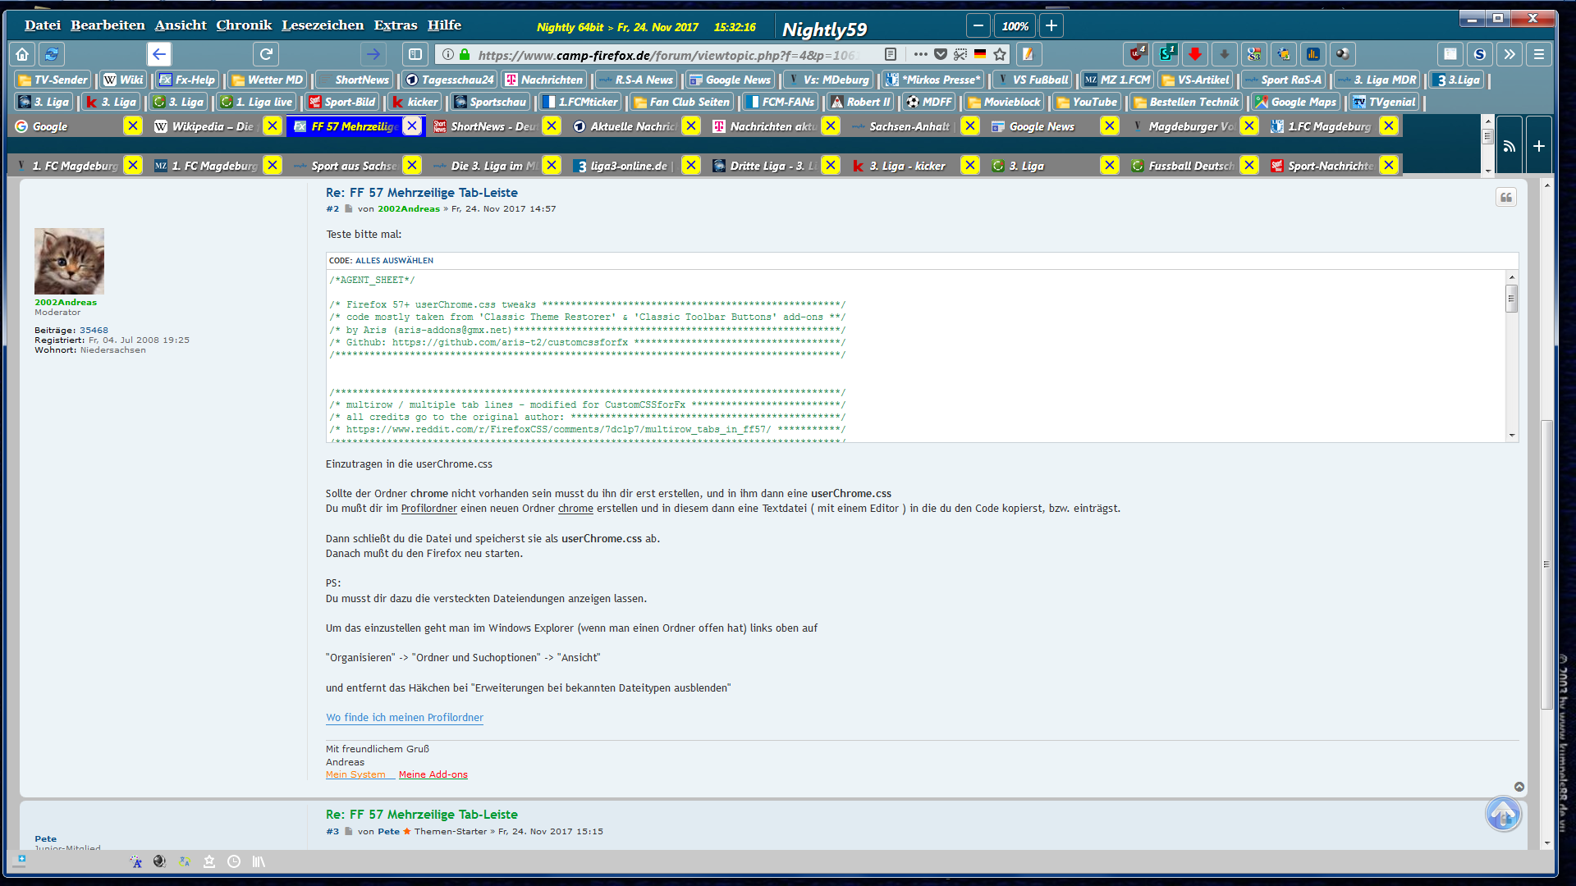Close the Google News tab

click(1110, 126)
